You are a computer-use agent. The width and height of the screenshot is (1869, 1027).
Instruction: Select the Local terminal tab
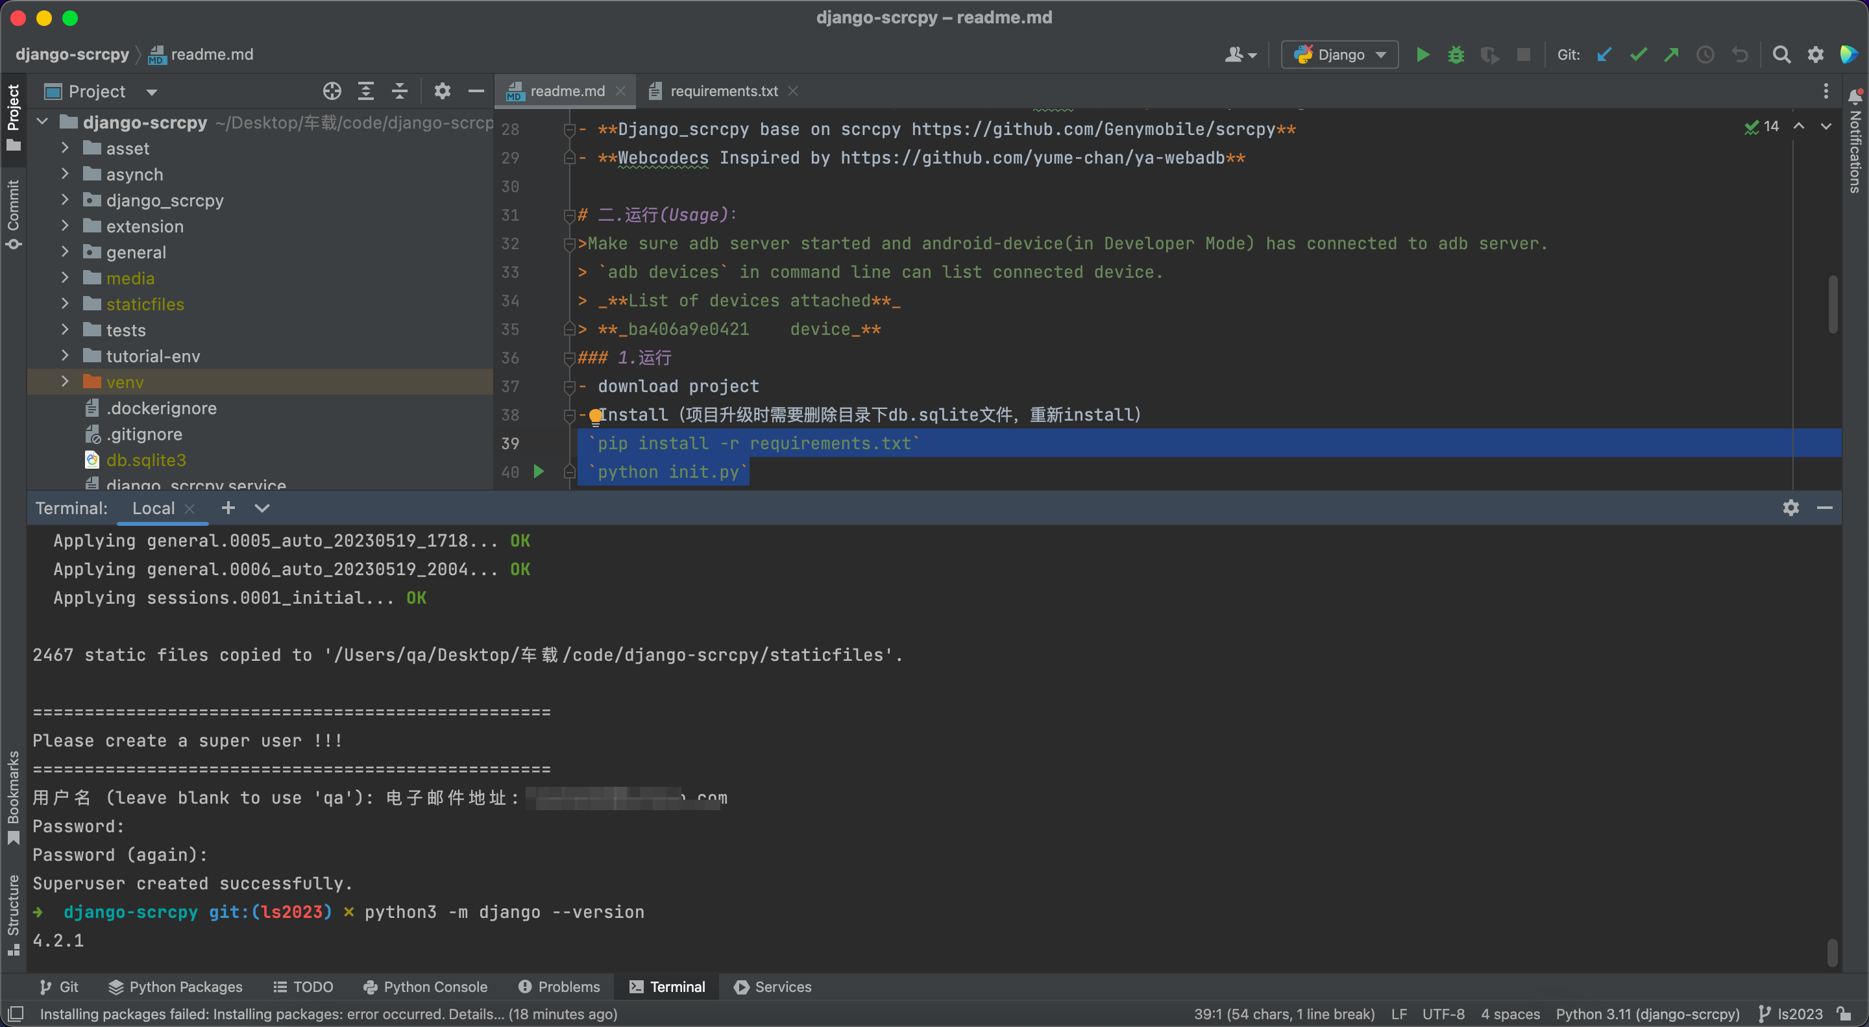pos(153,508)
